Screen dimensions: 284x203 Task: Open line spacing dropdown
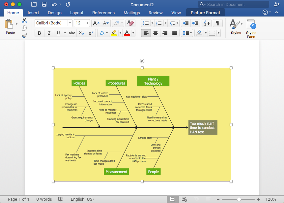click(187, 33)
